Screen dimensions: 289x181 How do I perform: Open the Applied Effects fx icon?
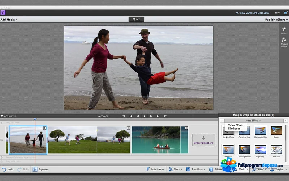(284, 42)
